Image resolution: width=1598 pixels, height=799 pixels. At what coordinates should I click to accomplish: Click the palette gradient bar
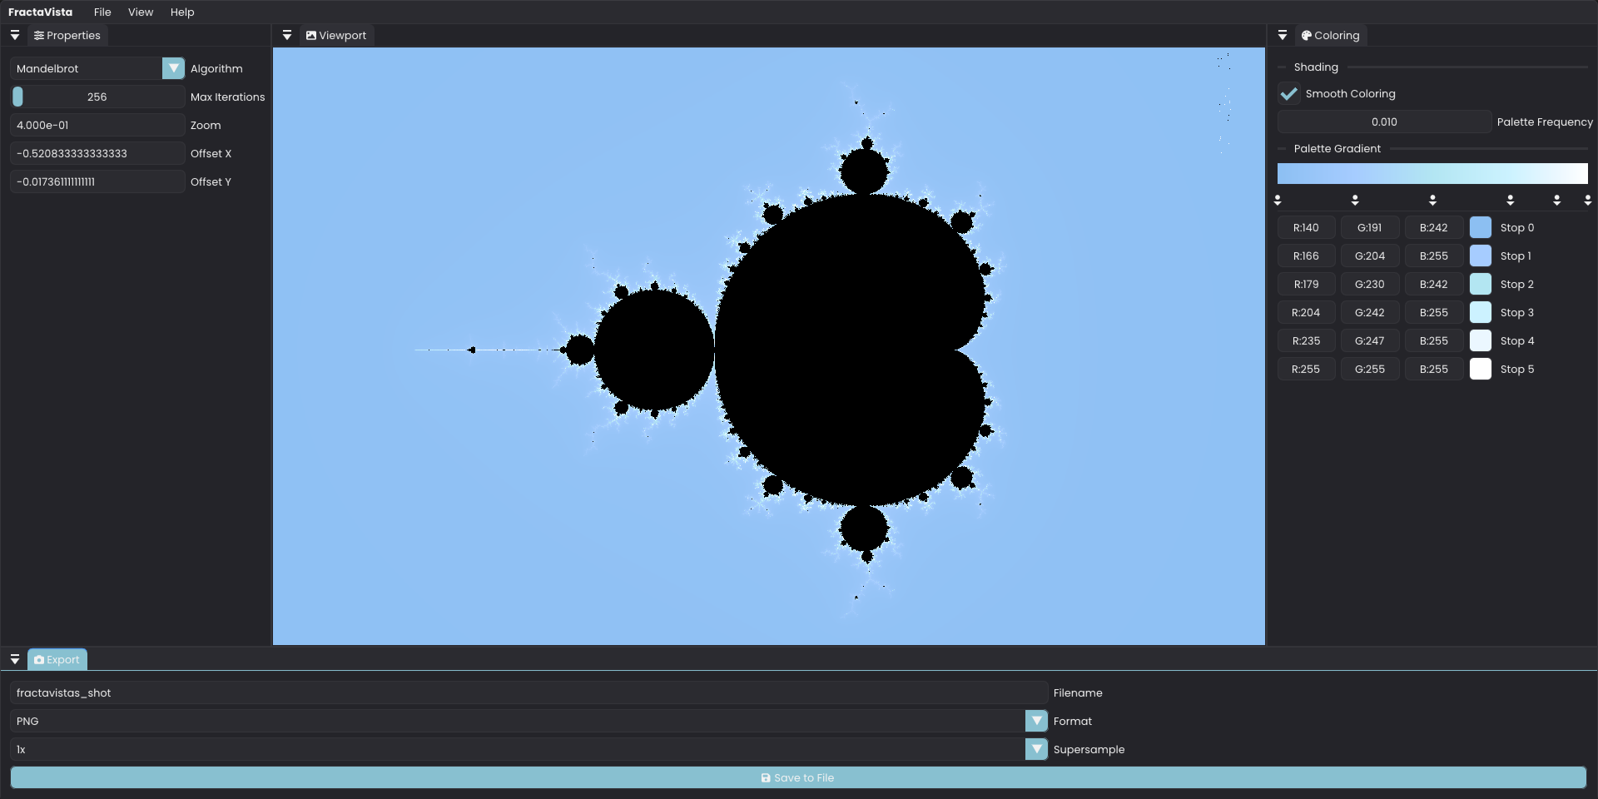1432,173
